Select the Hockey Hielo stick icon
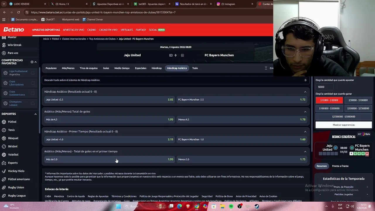375x211 pixels. 4,171
